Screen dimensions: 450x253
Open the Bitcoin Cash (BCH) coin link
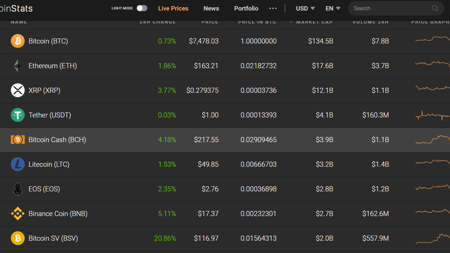57,140
